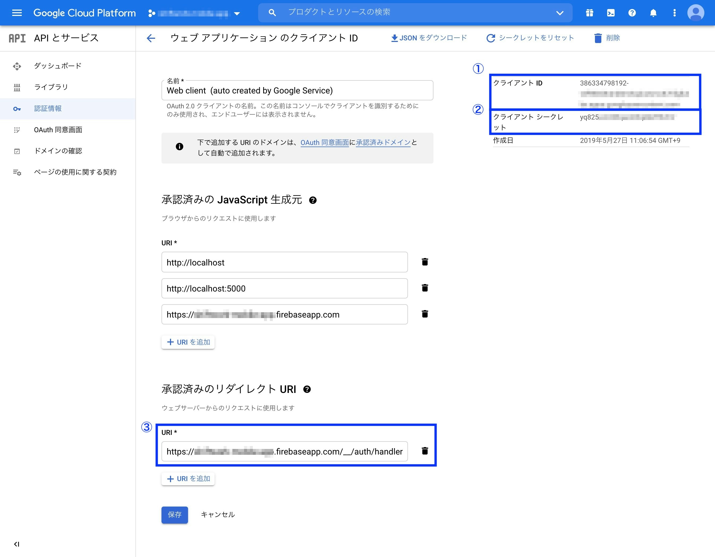This screenshot has height=557, width=715.
Task: Click the help question mark in header
Action: pos(632,13)
